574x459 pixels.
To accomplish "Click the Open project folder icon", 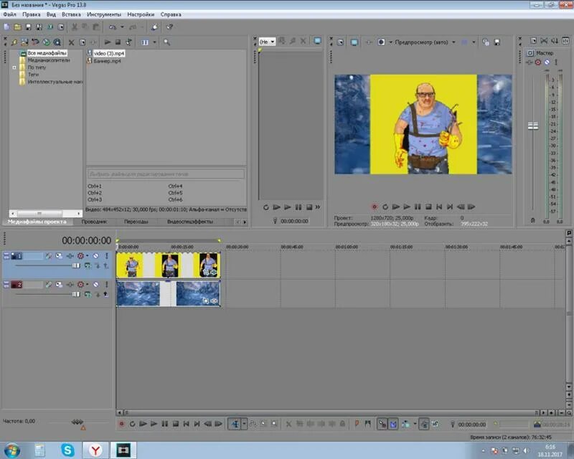I will [x=17, y=27].
